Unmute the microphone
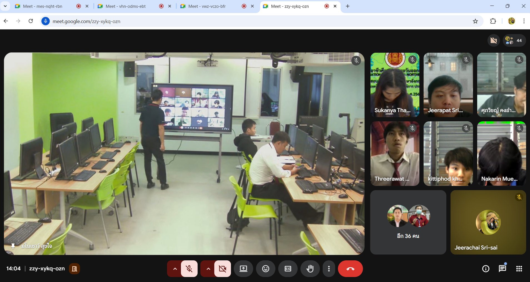Screen dimensions: 530x282 (189, 269)
